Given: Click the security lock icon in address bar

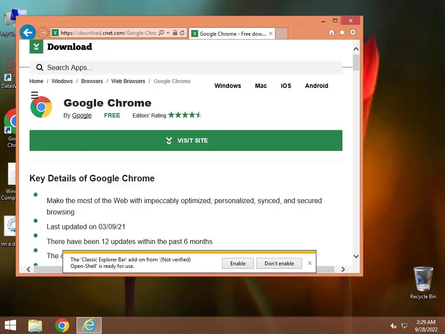Looking at the screenshot, I should 175,33.
